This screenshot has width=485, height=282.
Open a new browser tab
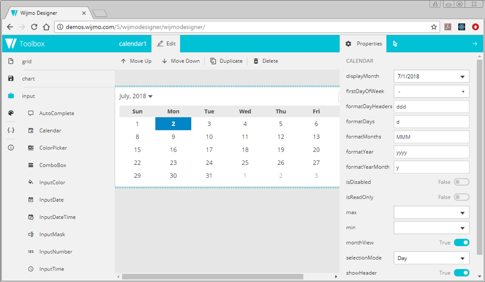100,13
